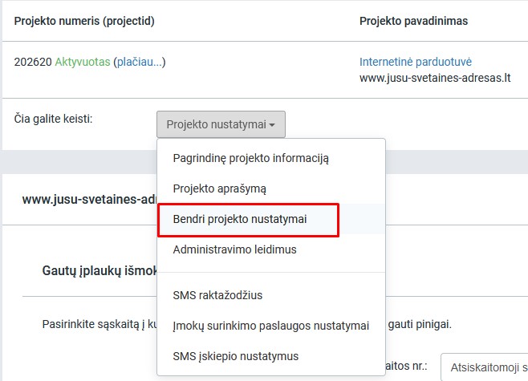Expand the Atsiskaitomoji sąskaita account selector

point(484,367)
